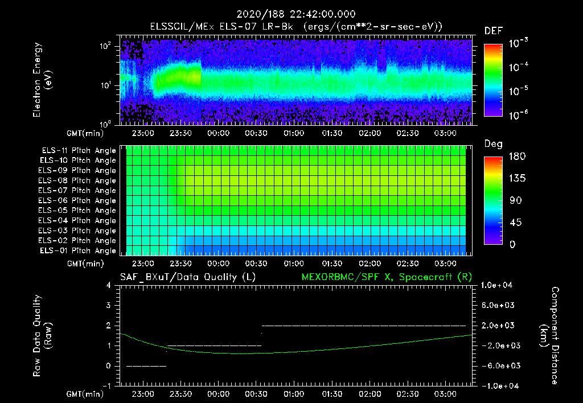The height and width of the screenshot is (403, 583).
Task: Click the ELS-09 Pitch Angle row label
Action: click(x=78, y=171)
